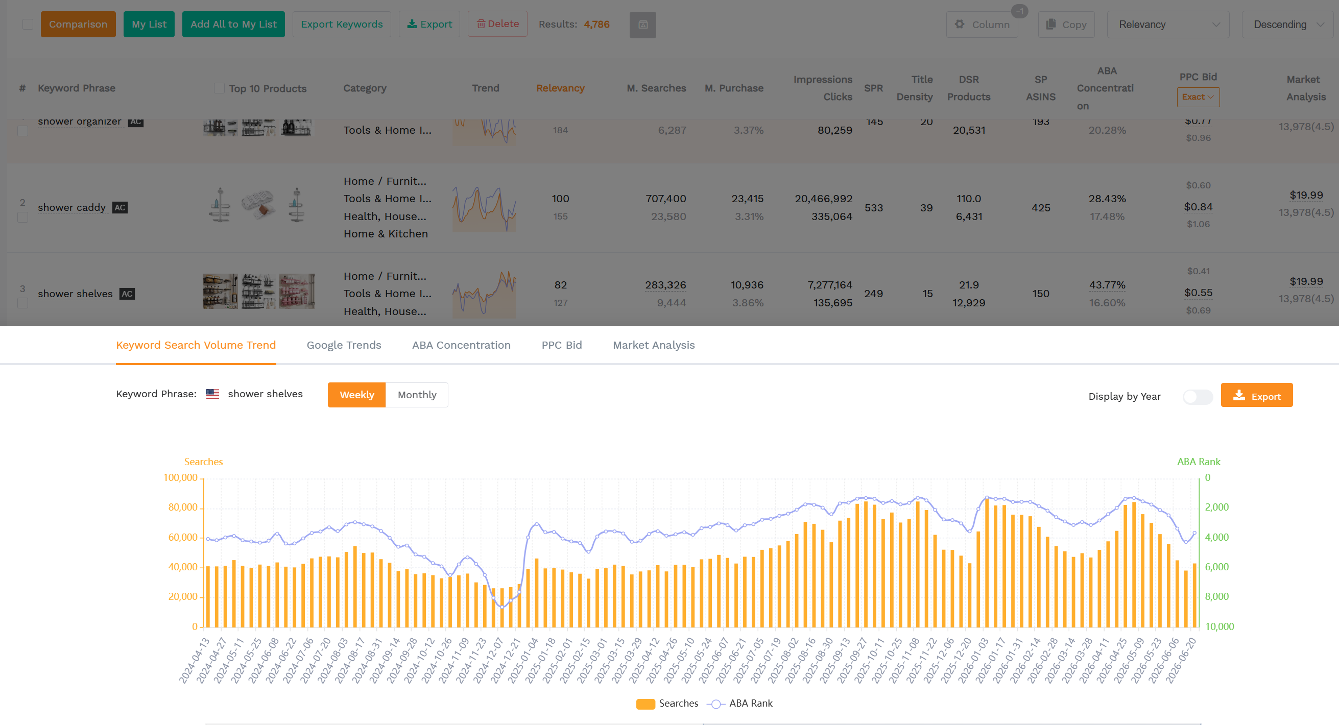
Task: Click the M. Searches column header
Action: tap(656, 88)
